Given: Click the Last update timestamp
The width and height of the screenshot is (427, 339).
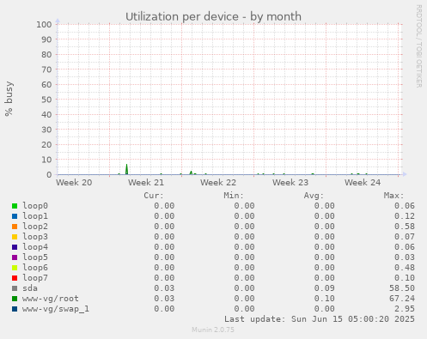Looking at the screenshot, I should 320,319.
